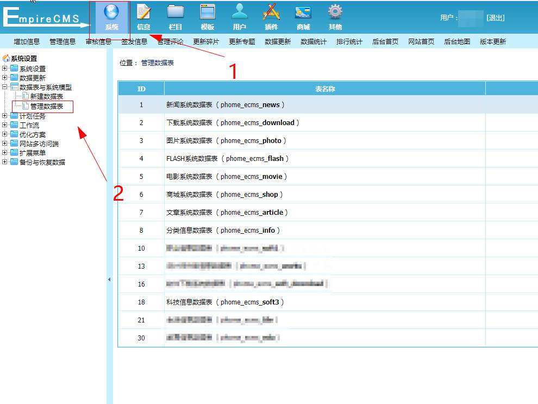Open 增加信息 in the submenu bar
This screenshot has width=538, height=404.
pyautogui.click(x=27, y=42)
